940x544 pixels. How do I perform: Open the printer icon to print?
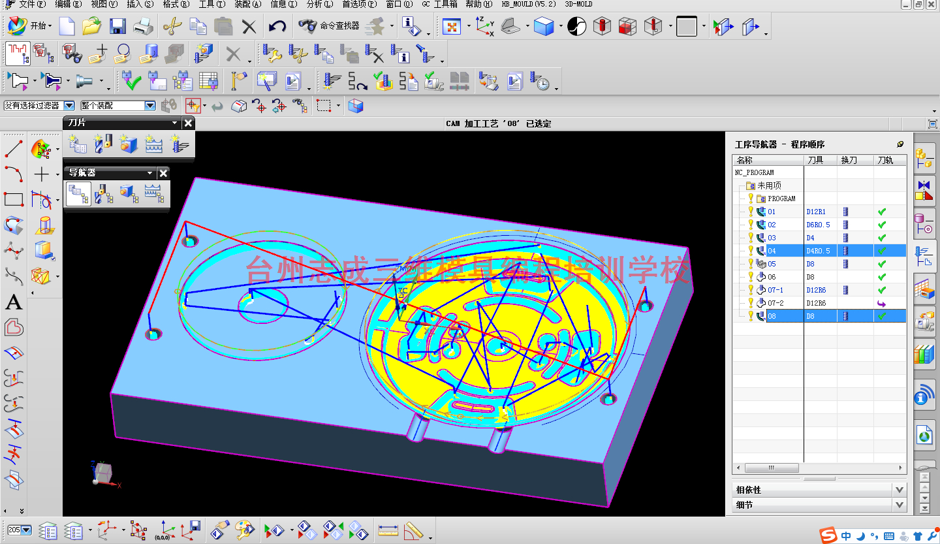click(143, 26)
